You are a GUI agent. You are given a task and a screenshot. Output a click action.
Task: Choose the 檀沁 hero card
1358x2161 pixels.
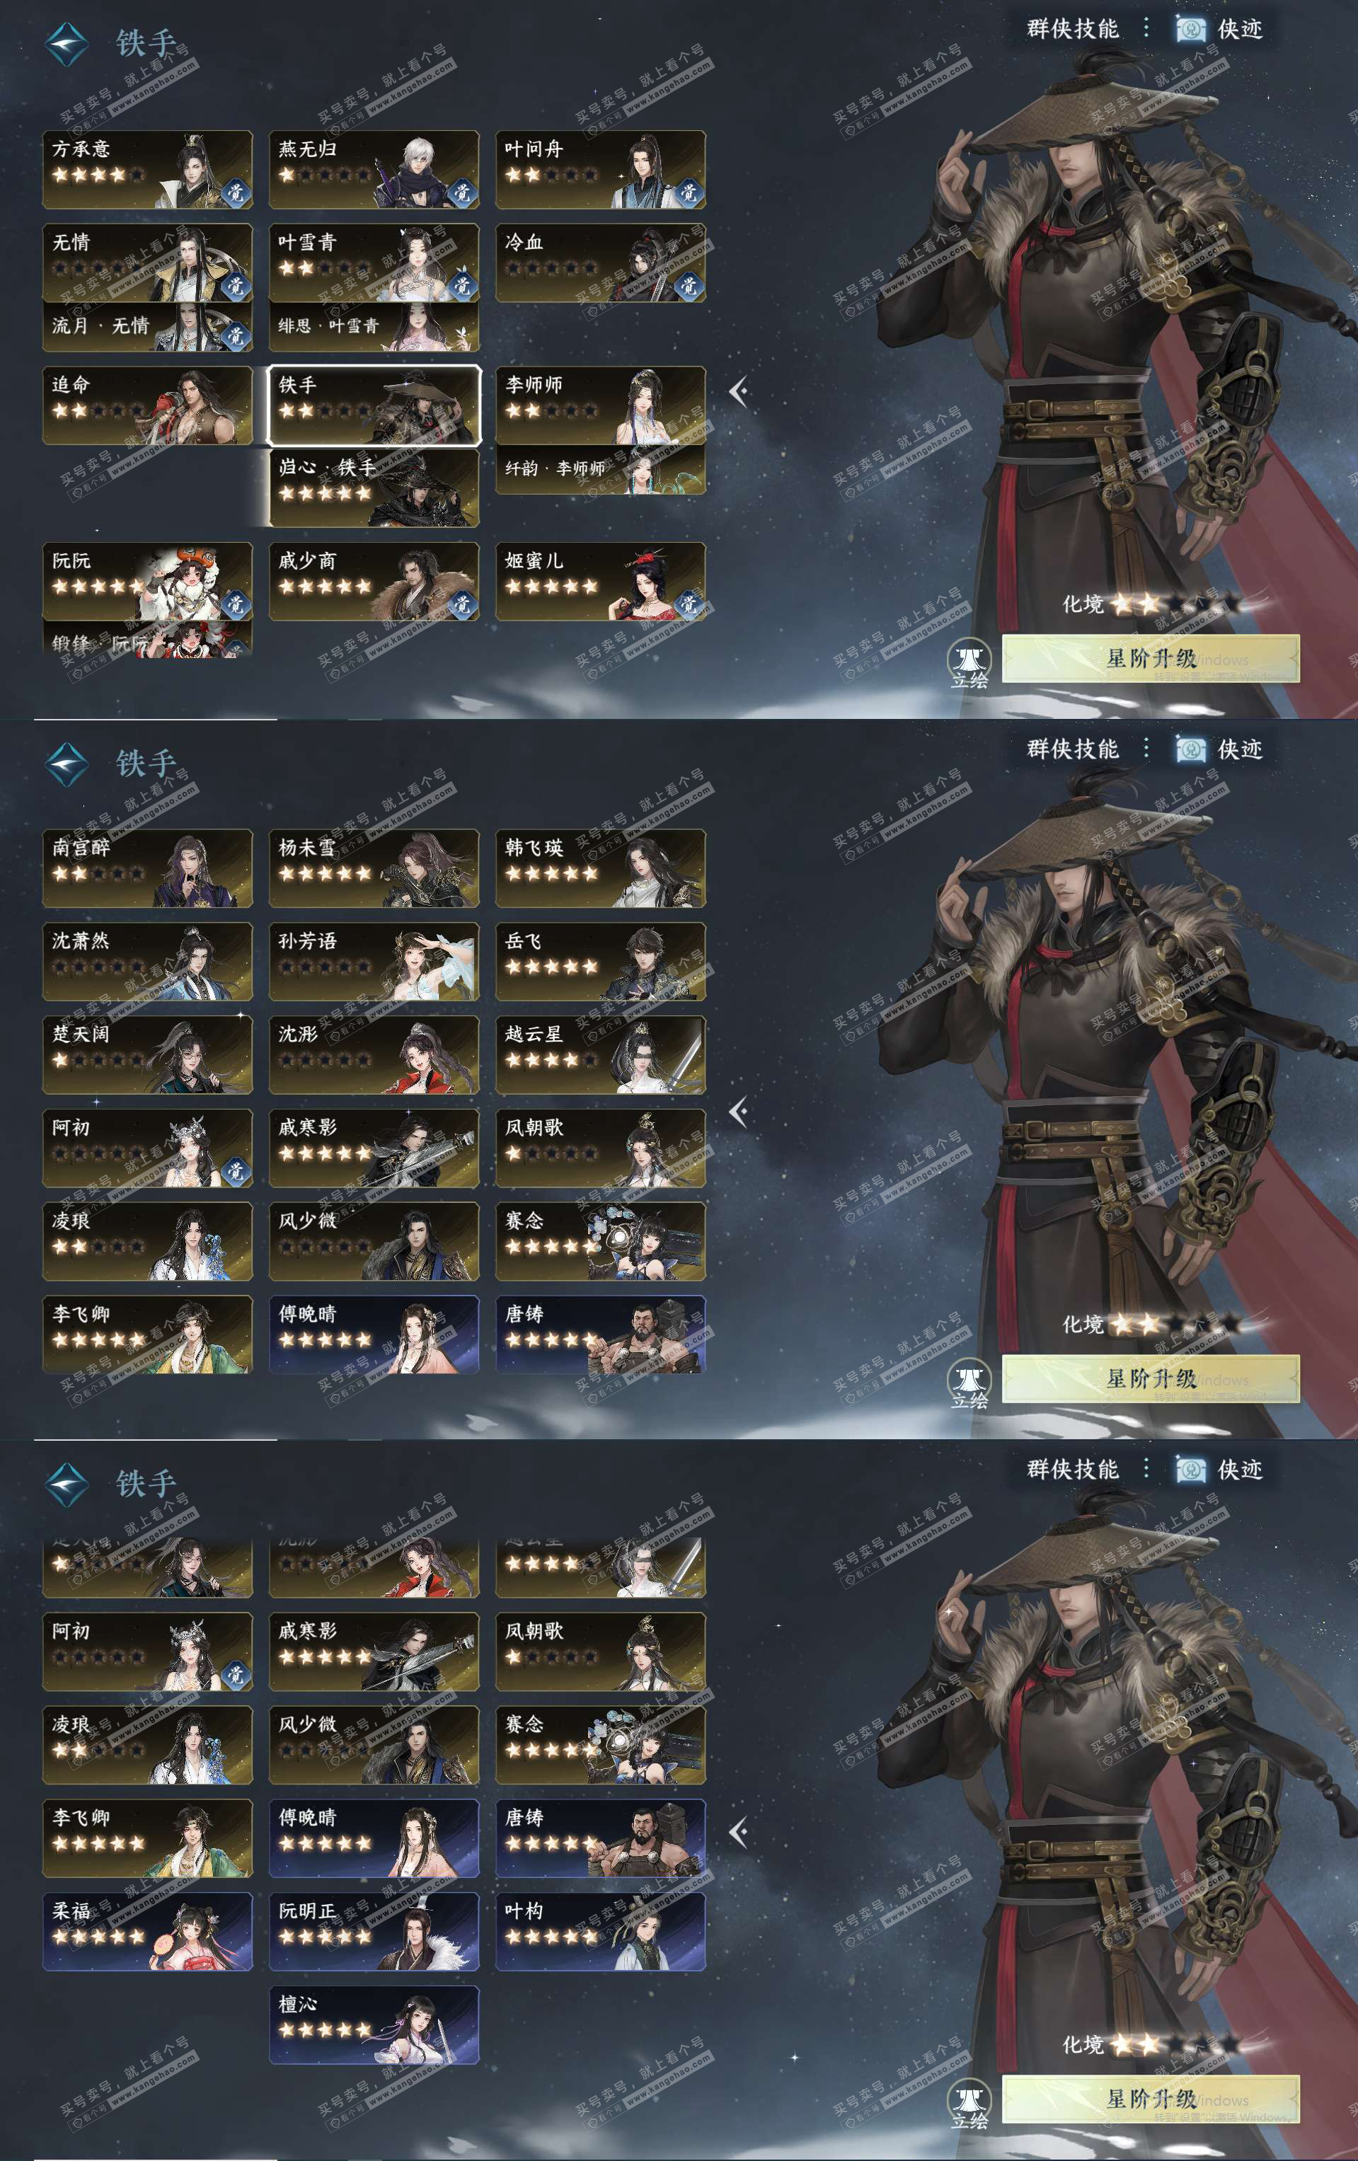(x=374, y=2025)
